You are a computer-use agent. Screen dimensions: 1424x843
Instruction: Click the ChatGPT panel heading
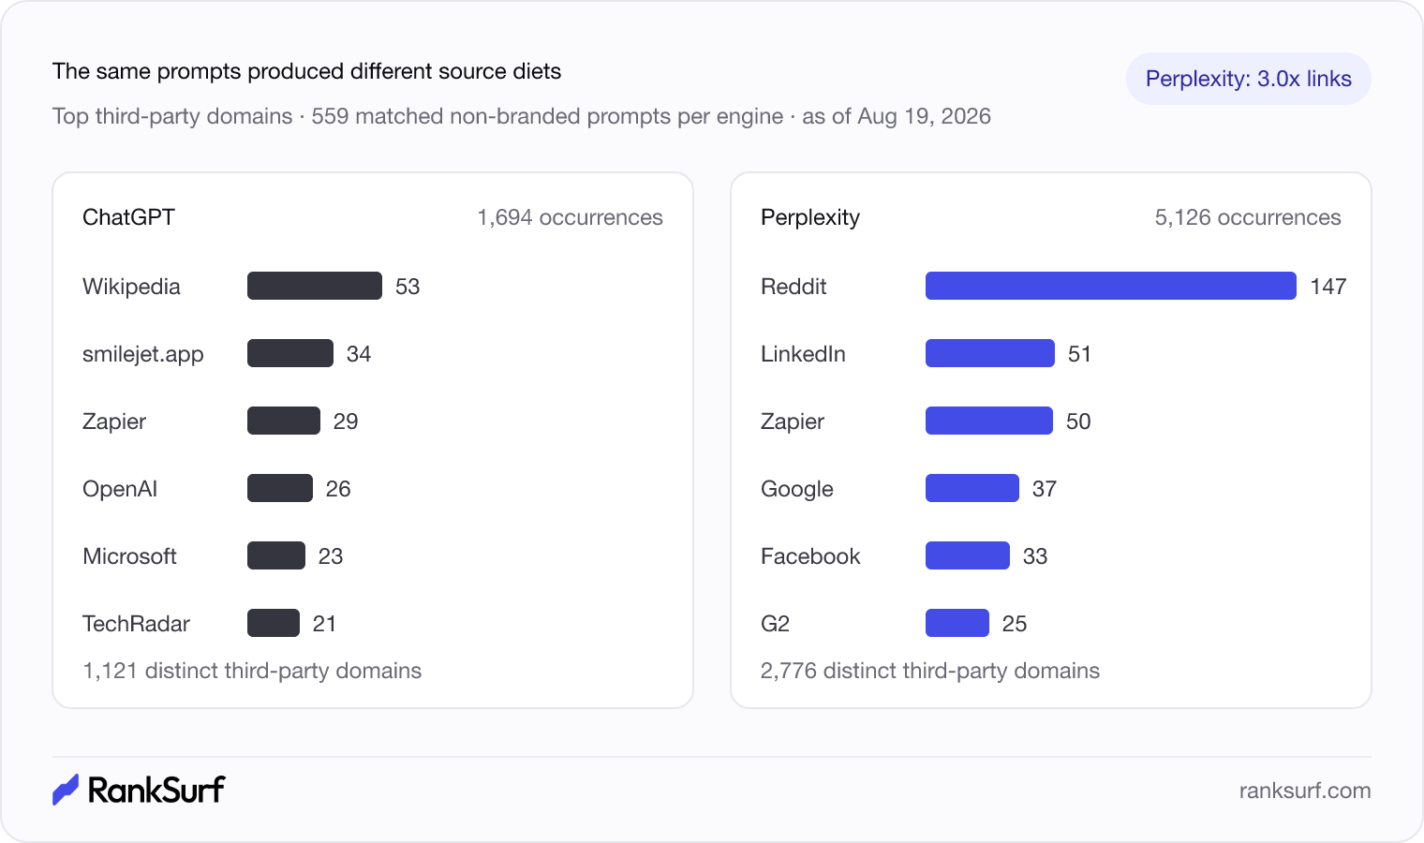click(128, 217)
